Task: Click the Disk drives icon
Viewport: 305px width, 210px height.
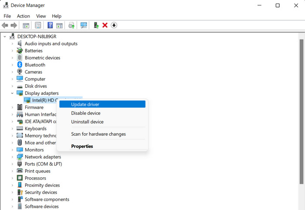Action: point(20,86)
